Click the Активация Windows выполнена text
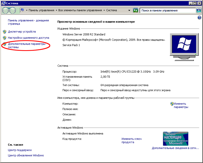 click(x=83, y=133)
